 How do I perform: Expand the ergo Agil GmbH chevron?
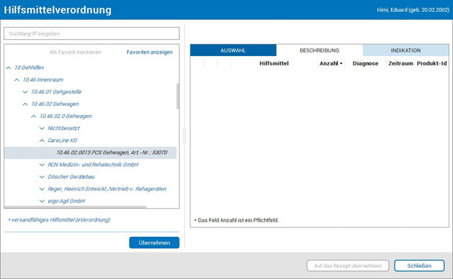point(42,201)
